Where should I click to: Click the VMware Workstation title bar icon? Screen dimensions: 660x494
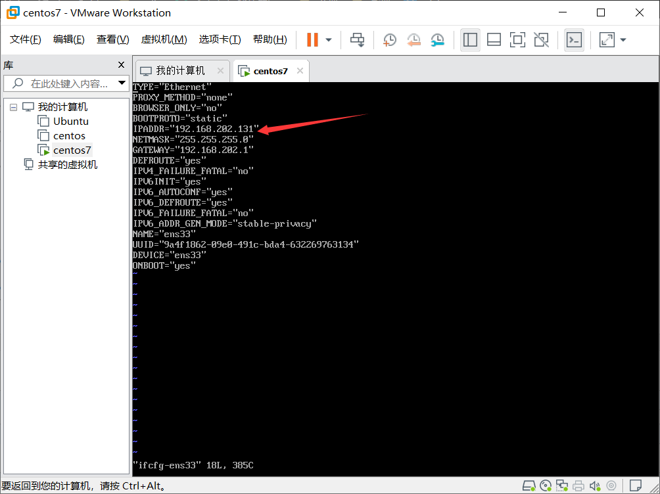tap(12, 12)
